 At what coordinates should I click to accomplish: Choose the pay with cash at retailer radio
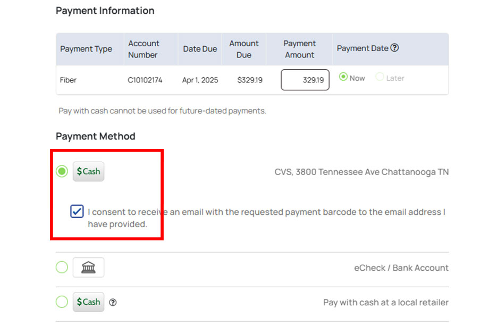(62, 302)
